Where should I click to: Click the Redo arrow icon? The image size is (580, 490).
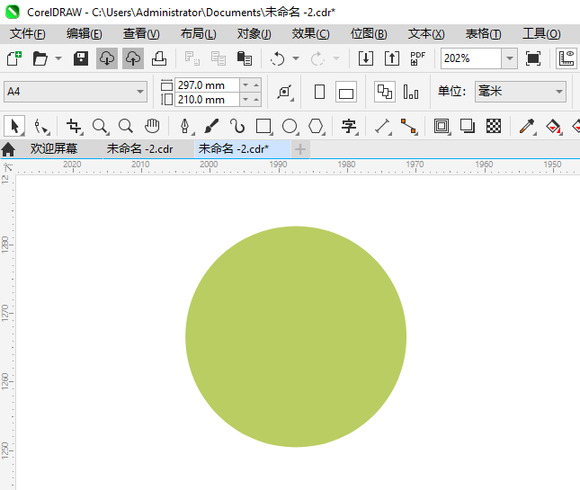[x=317, y=58]
